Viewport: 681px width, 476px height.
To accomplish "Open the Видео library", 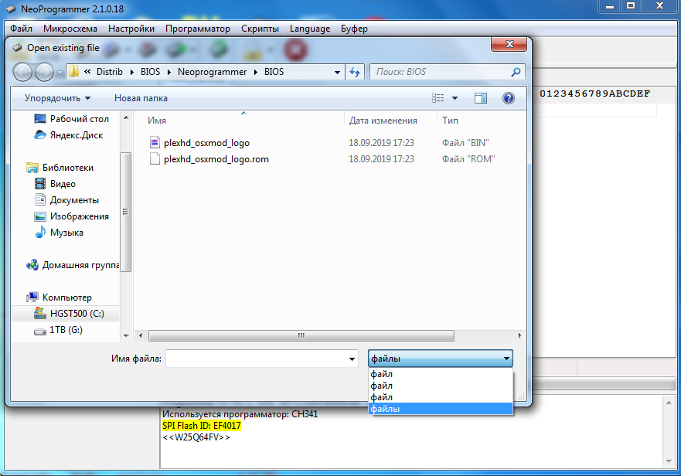I will pyautogui.click(x=55, y=184).
